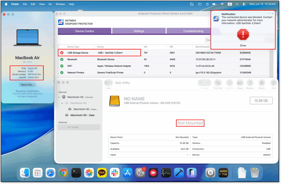Click the add volume plus icon
Screen dimensions: 281x184
[201, 83]
